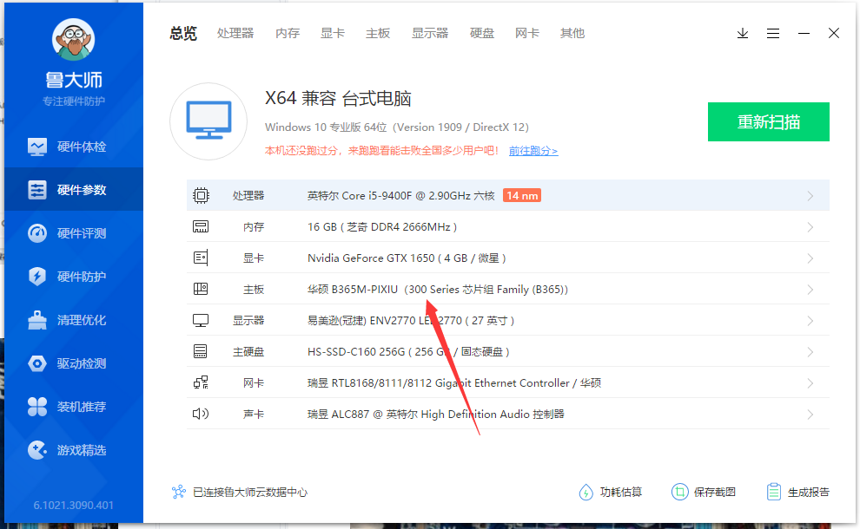This screenshot has width=860, height=529.
Task: Click the green 重新扫描 button
Action: tap(769, 121)
